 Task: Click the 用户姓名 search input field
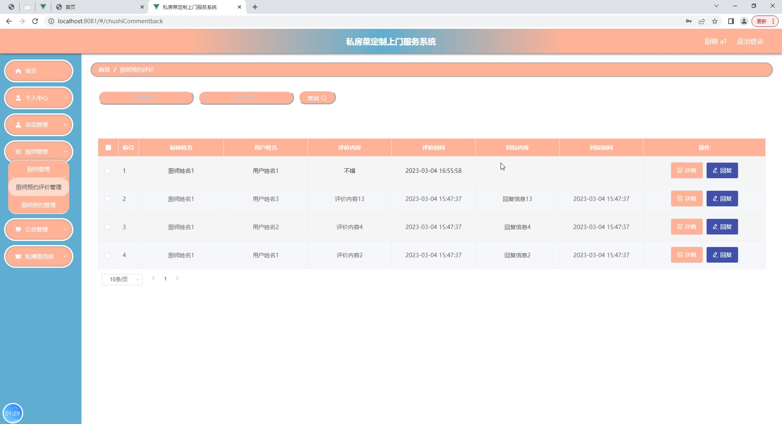tap(246, 98)
